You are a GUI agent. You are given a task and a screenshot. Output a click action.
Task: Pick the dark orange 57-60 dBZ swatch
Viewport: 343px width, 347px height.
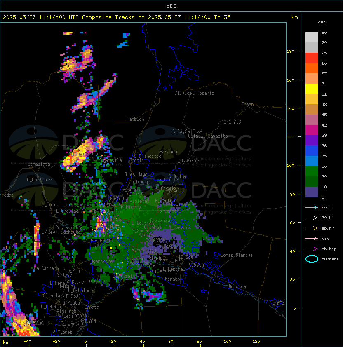pos(312,68)
